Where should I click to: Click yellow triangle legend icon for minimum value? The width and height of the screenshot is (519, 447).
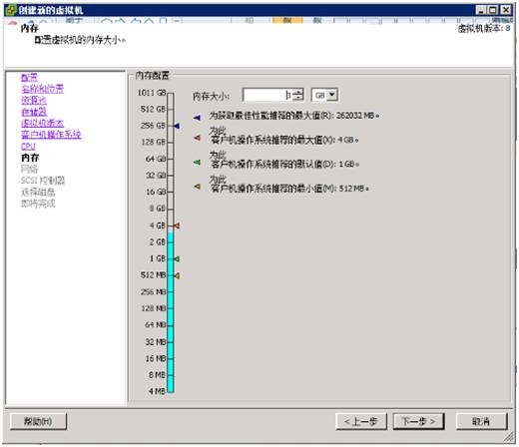197,187
